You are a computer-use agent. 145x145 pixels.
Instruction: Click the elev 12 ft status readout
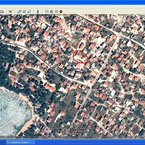point(13,137)
